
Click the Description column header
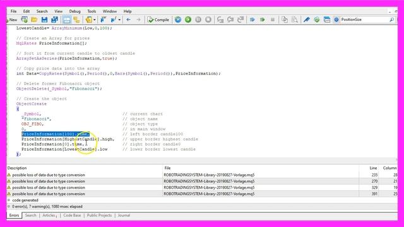85,168
